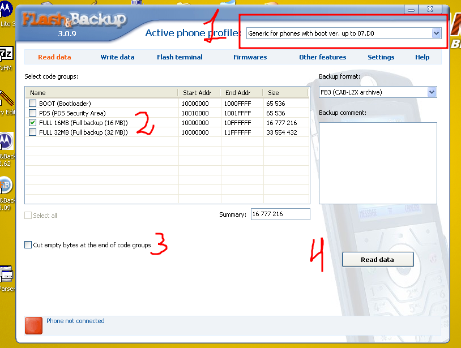
Task: Switch to the Write data tab
Action: (117, 57)
